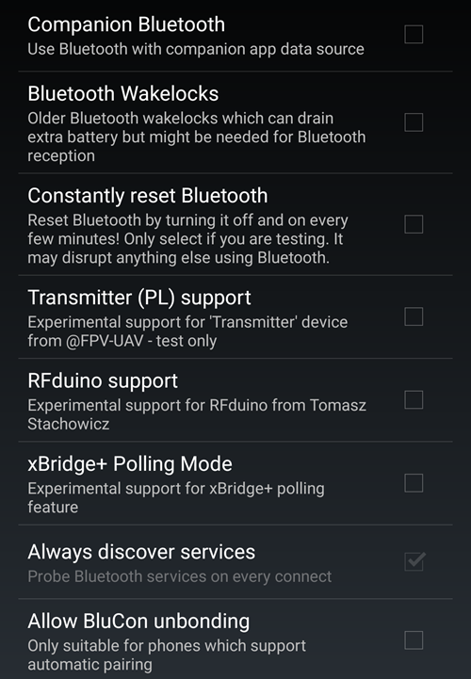The height and width of the screenshot is (679, 471).
Task: Enable Allow BluCon unbonding checkbox
Action: 414,640
